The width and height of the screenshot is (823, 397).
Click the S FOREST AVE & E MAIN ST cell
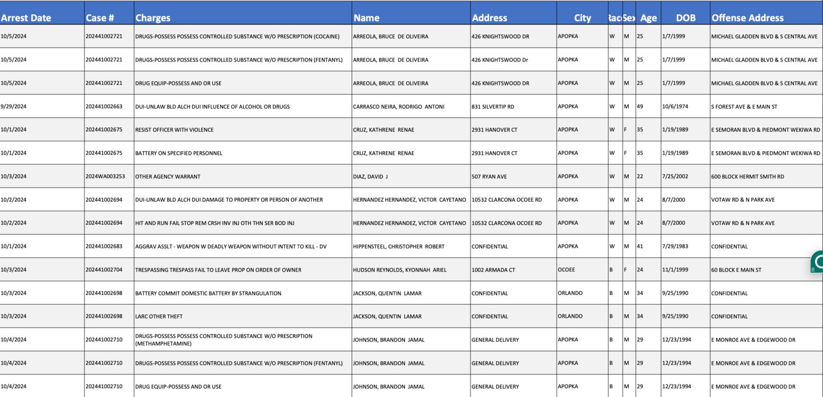766,106
